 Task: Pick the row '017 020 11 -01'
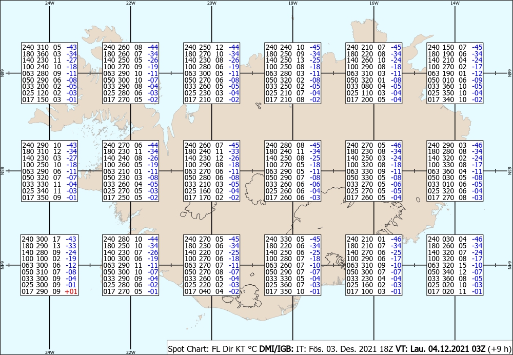(x=455, y=291)
